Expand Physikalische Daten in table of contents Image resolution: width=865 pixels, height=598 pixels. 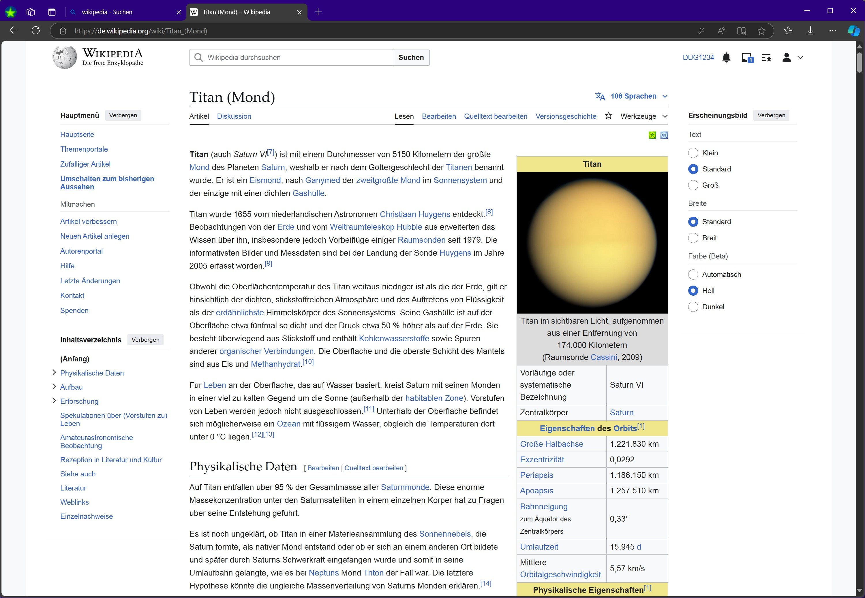coord(54,372)
